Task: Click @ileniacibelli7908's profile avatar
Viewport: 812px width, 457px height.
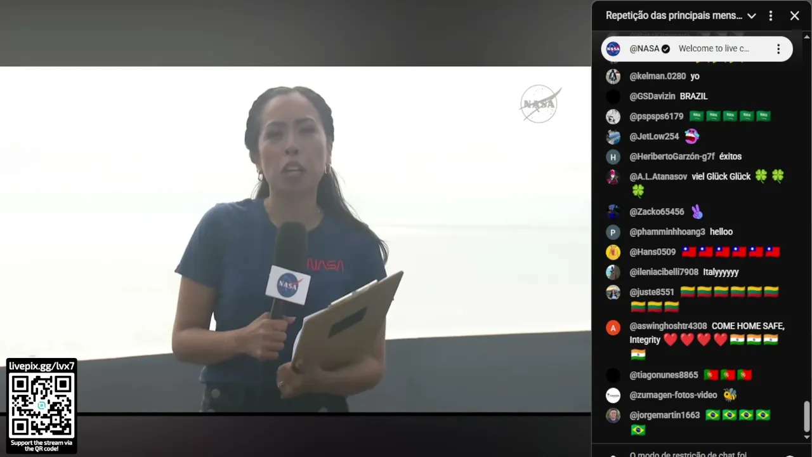Action: pos(613,272)
